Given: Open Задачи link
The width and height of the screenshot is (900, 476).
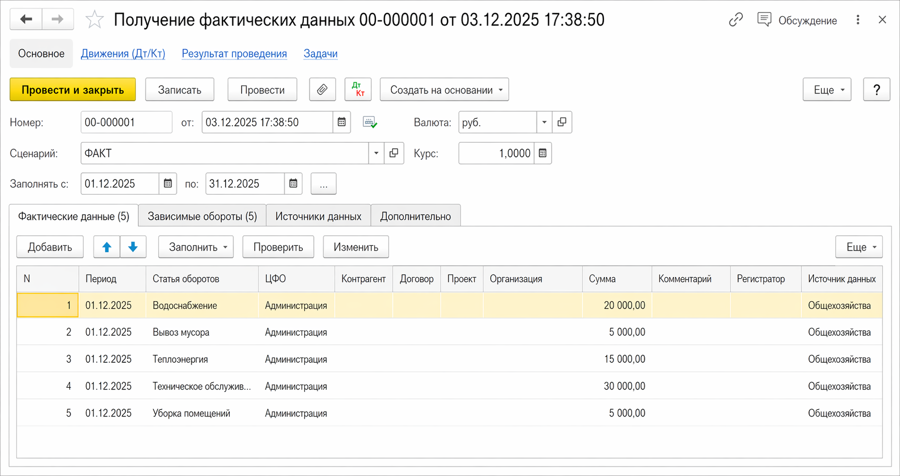Looking at the screenshot, I should tap(321, 53).
